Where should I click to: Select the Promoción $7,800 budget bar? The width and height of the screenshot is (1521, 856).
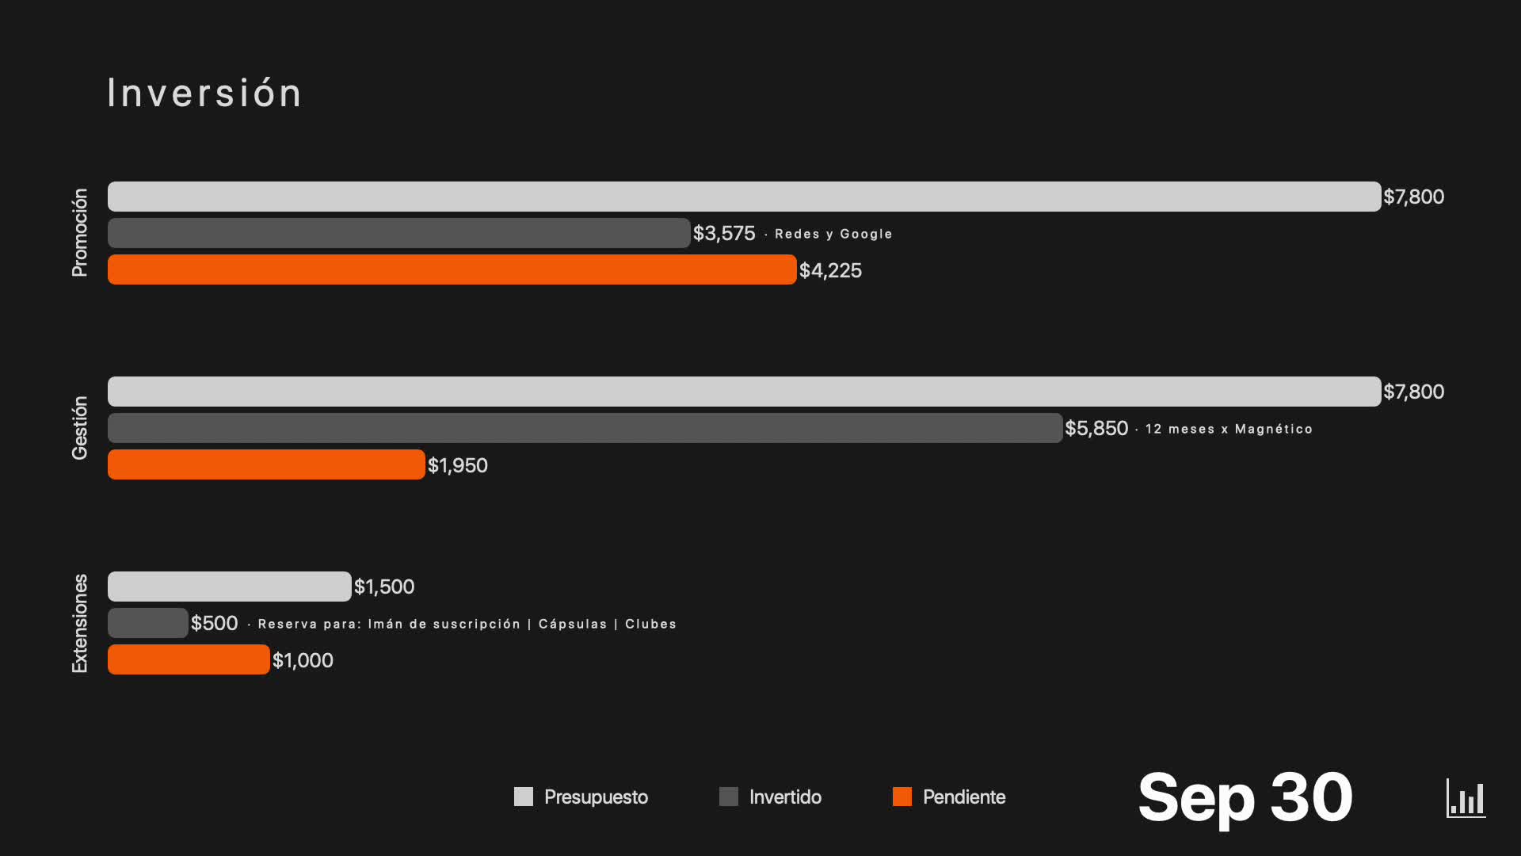pos(745,197)
